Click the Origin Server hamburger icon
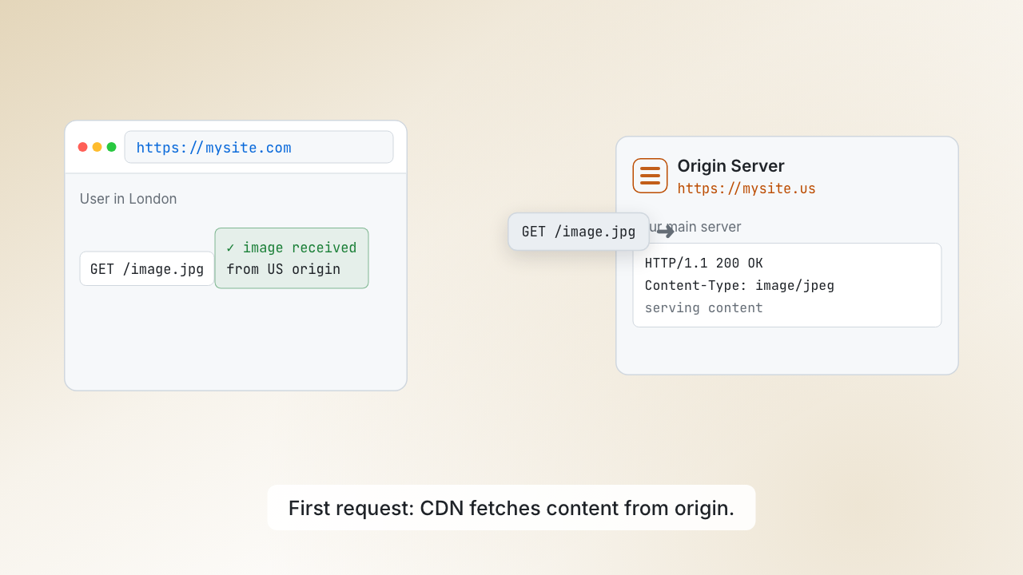The height and width of the screenshot is (575, 1023). [x=650, y=176]
